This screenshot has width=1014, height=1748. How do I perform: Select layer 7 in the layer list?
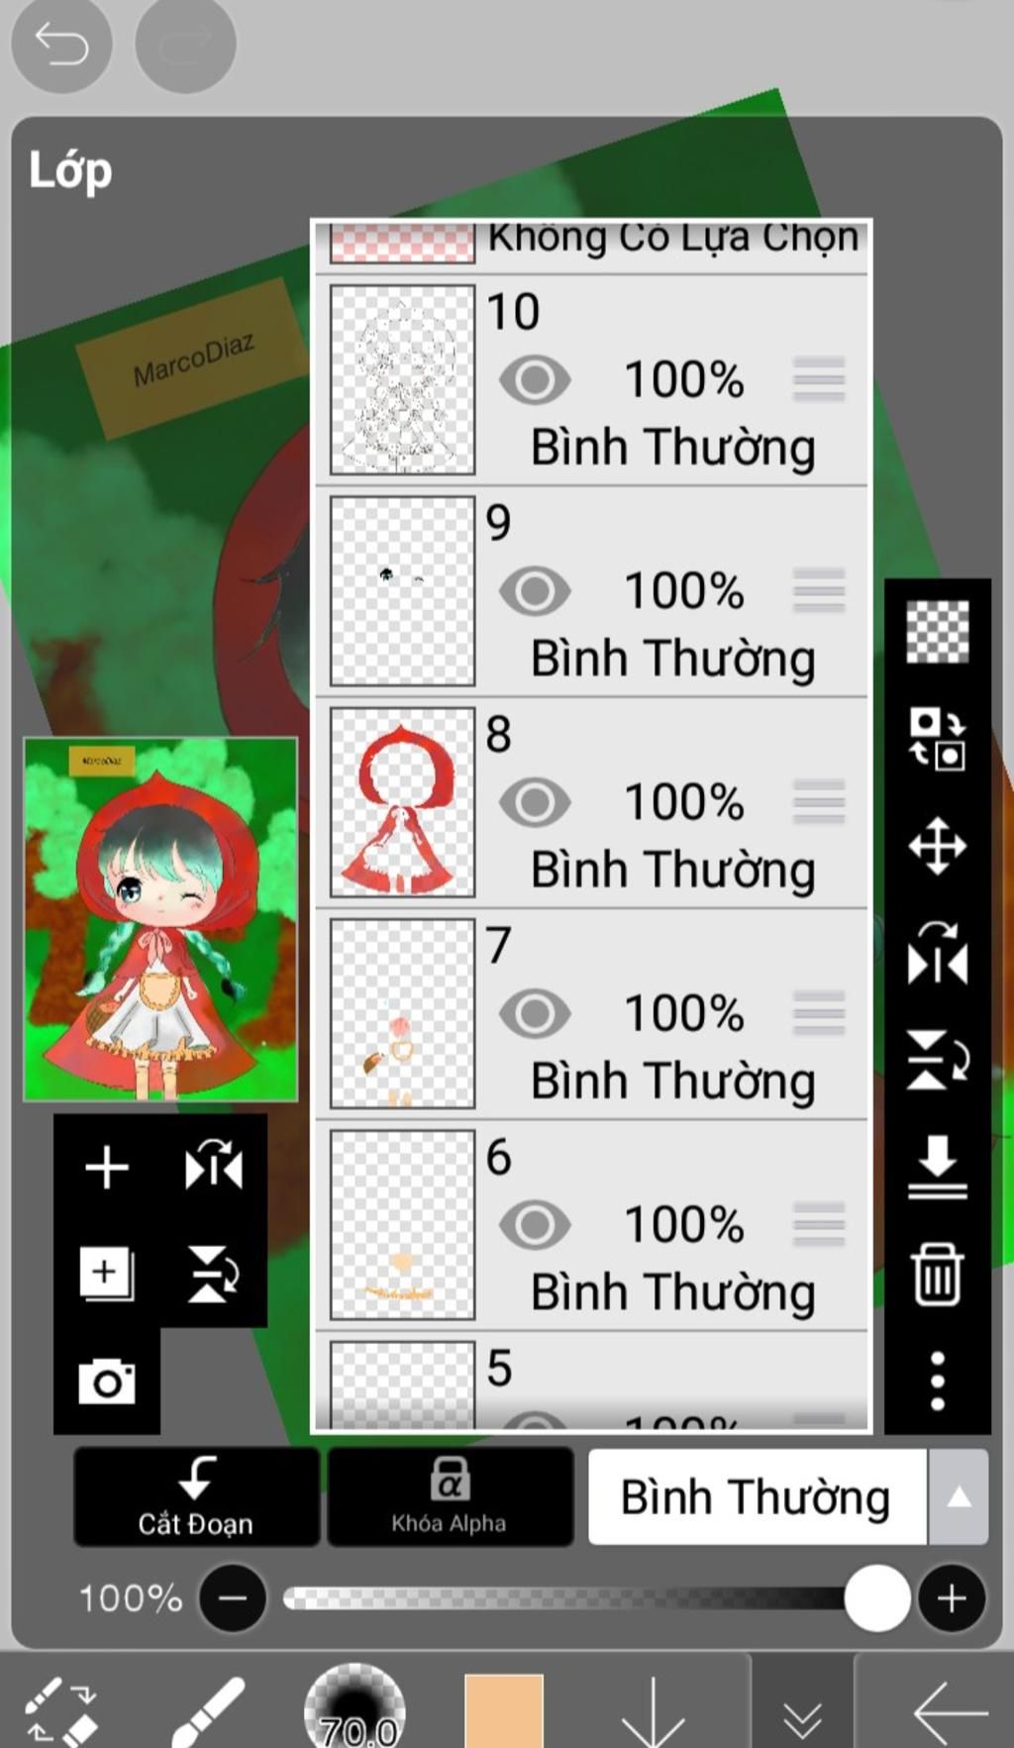coord(591,1014)
